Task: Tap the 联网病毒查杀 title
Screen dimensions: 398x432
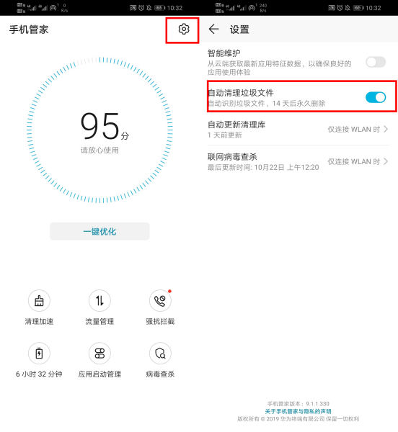Action: coord(232,157)
